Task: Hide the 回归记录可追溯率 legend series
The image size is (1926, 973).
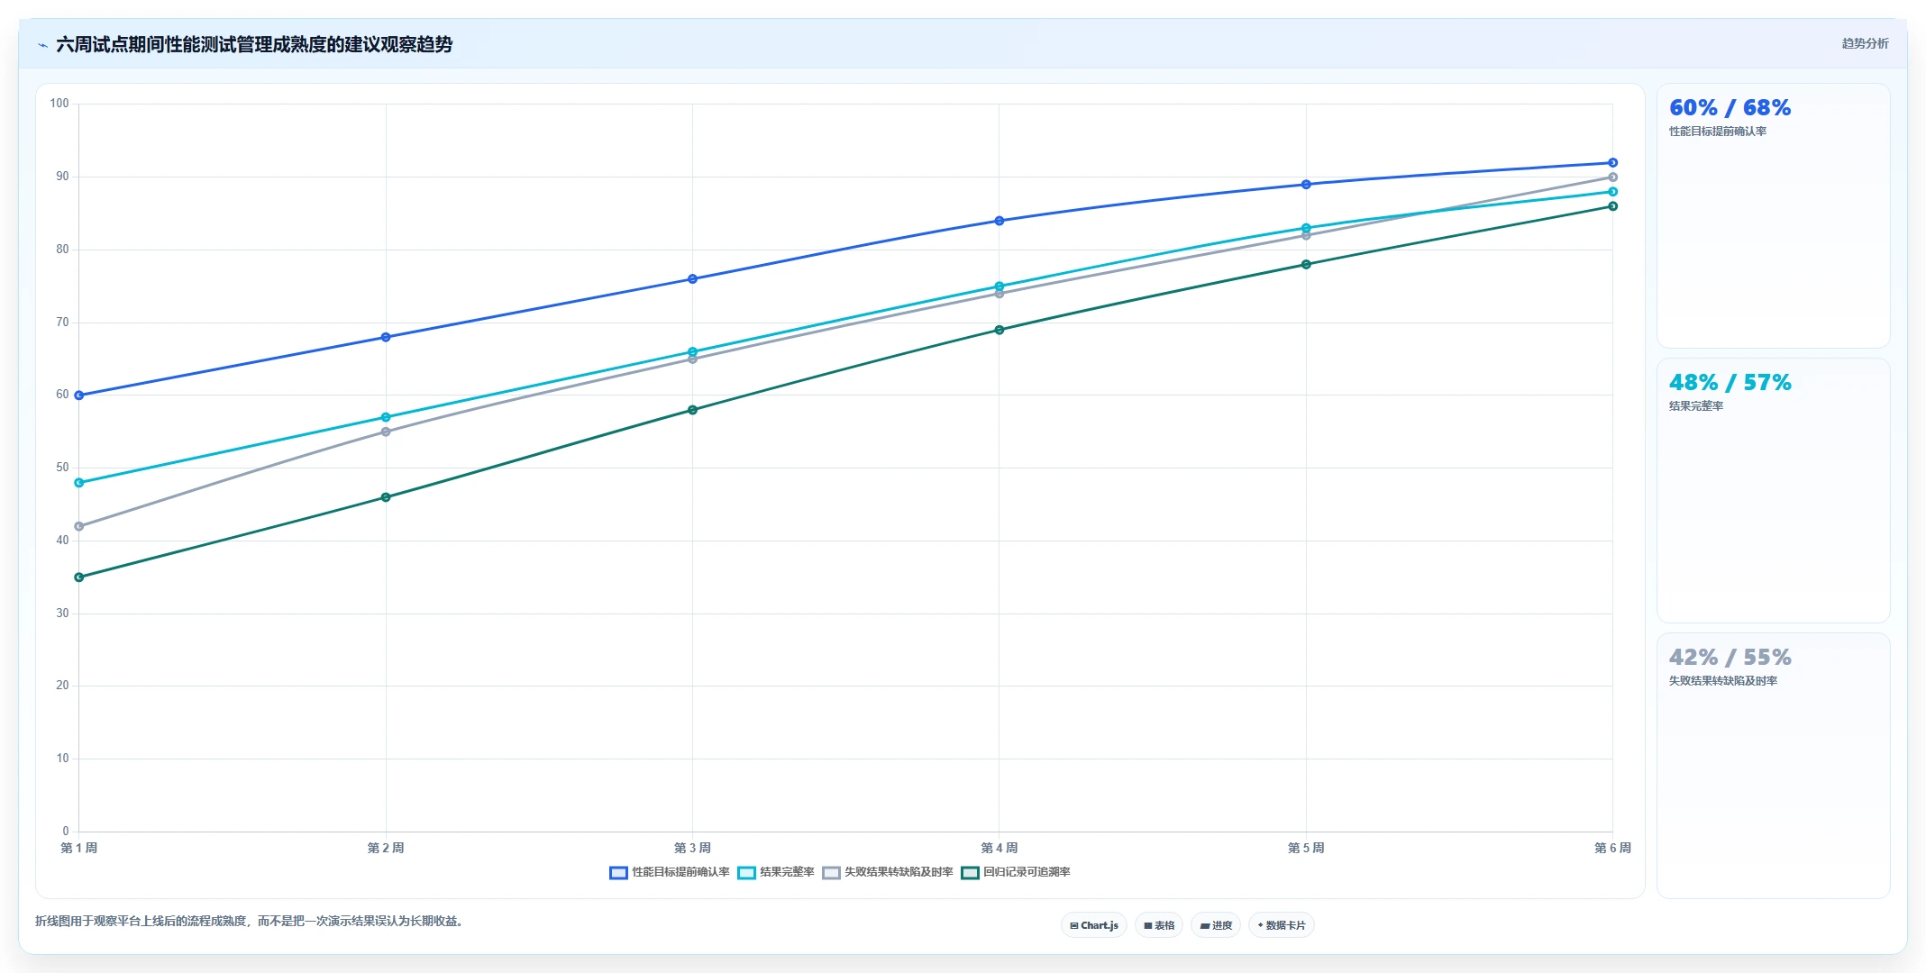Action: point(1016,872)
